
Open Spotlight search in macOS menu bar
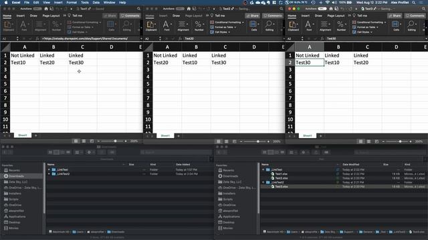click(413, 3)
